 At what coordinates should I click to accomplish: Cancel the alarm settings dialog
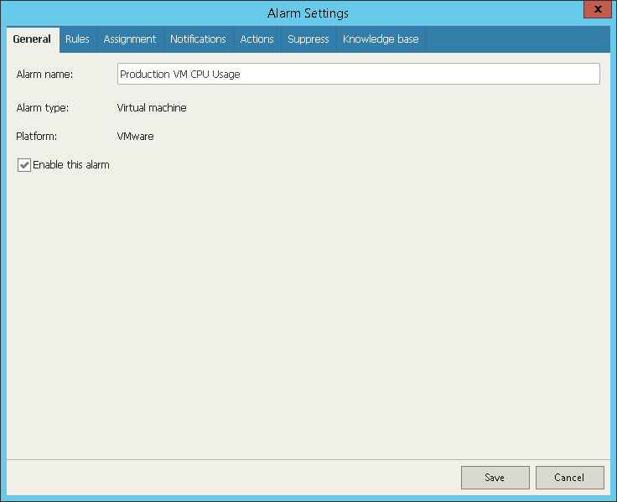(x=569, y=478)
